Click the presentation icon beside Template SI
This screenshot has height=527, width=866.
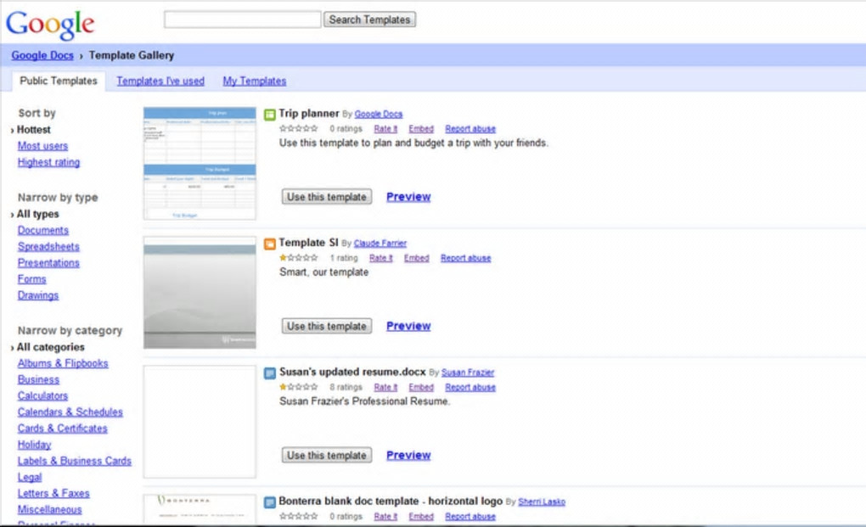269,244
